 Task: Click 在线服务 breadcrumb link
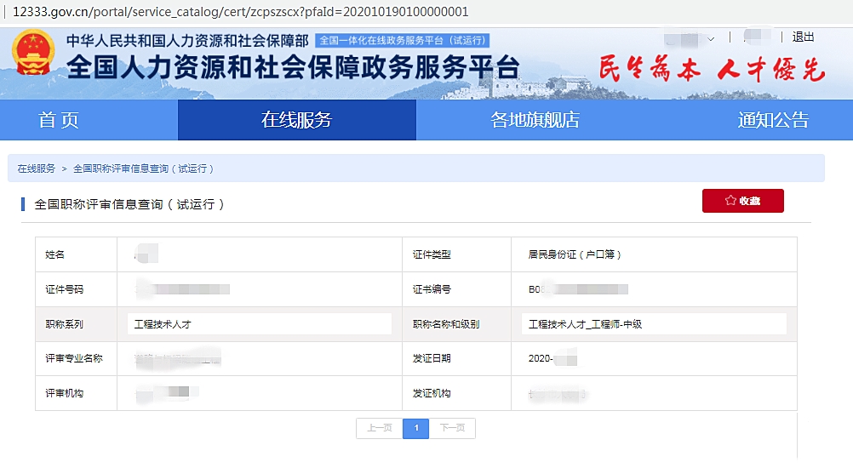(x=37, y=168)
